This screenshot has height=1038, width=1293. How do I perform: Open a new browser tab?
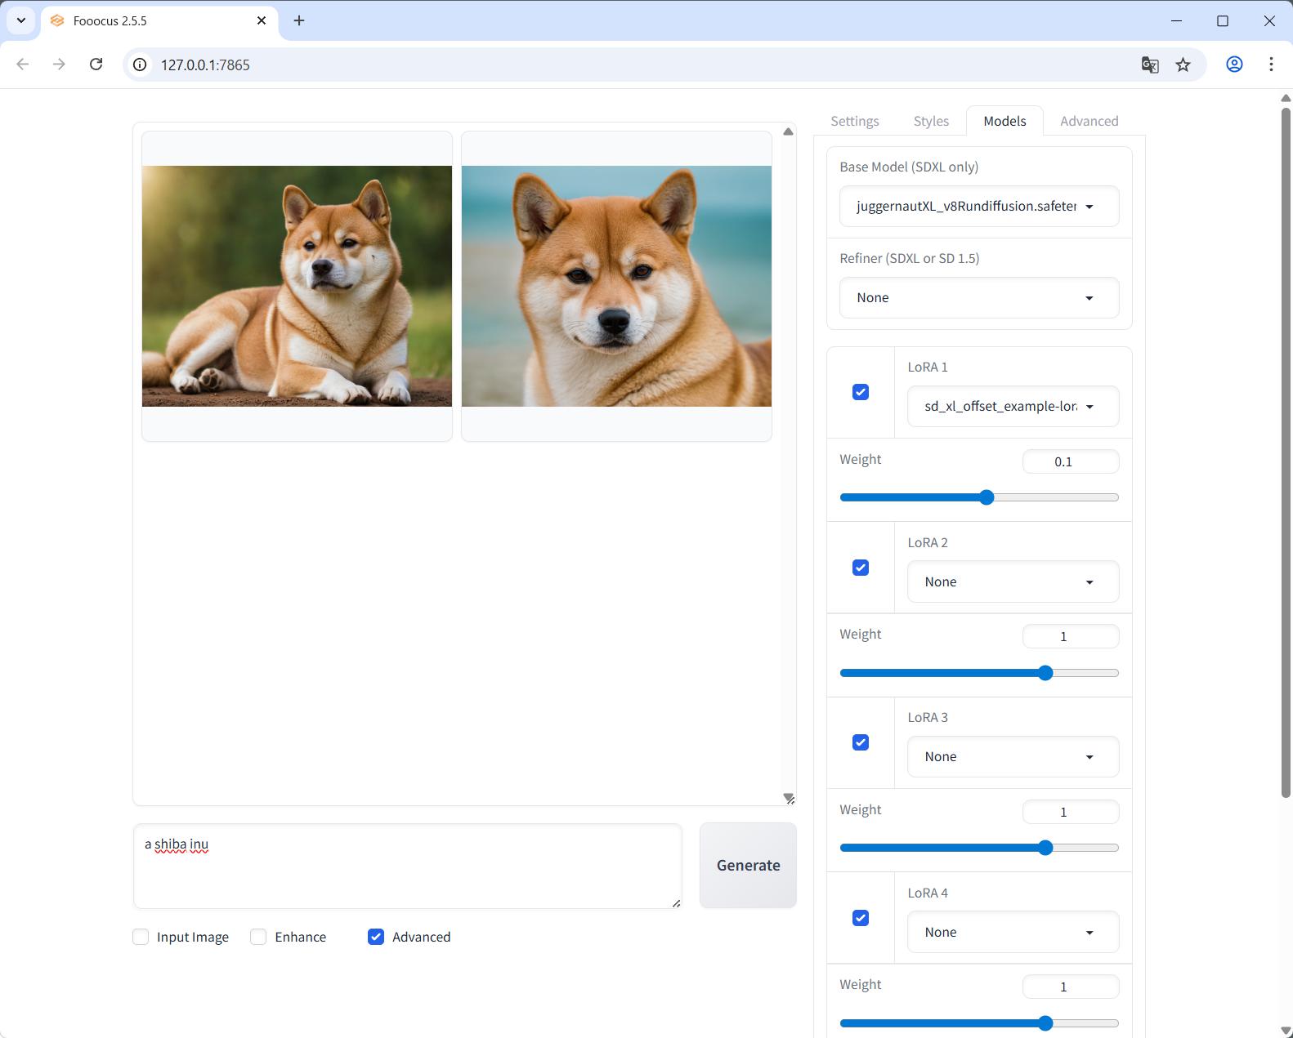(299, 20)
